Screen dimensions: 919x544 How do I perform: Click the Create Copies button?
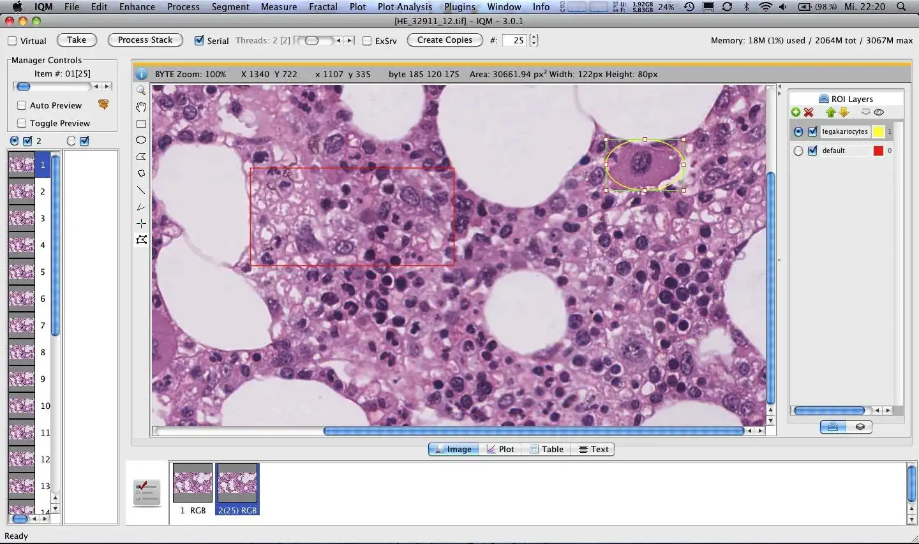coord(444,40)
